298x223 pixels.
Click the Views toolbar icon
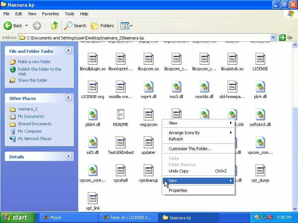pyautogui.click(x=125, y=26)
